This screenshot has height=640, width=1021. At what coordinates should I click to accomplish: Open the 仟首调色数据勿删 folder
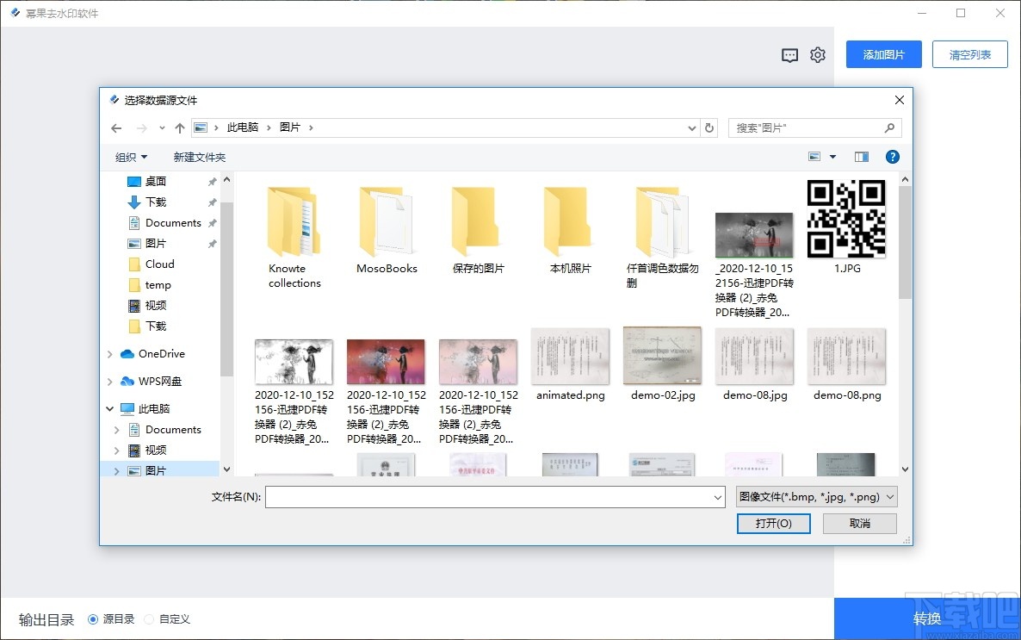click(662, 237)
